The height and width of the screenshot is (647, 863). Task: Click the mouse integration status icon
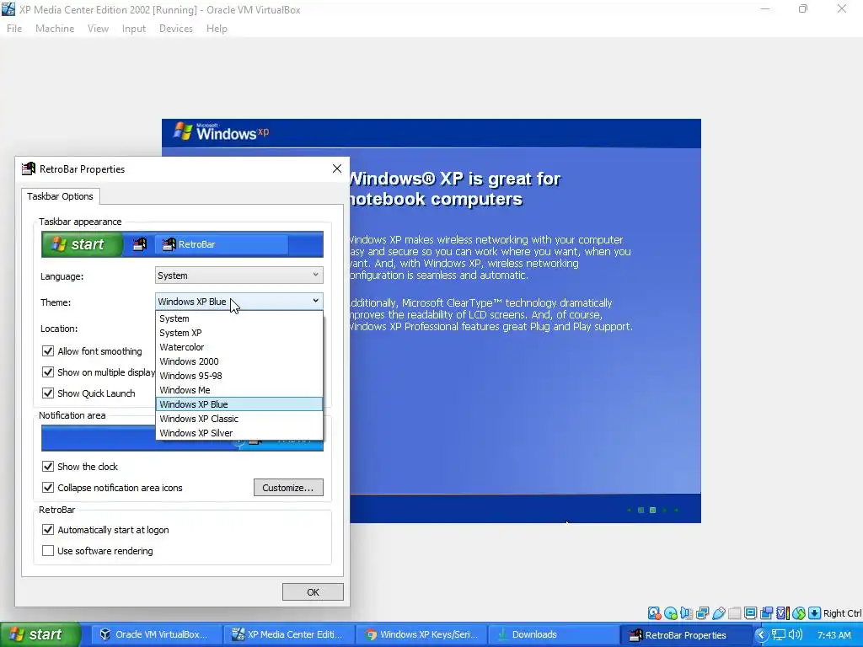pyautogui.click(x=799, y=613)
